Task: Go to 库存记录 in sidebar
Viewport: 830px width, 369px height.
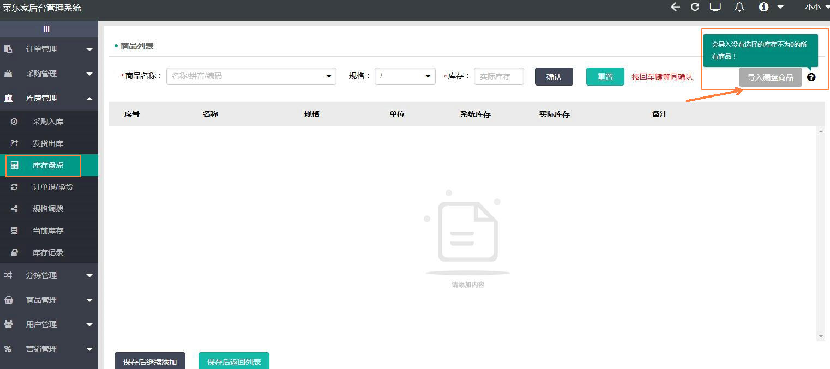Action: [x=48, y=252]
